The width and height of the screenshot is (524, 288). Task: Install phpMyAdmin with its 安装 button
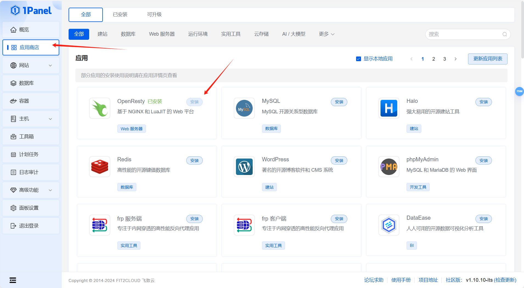483,160
